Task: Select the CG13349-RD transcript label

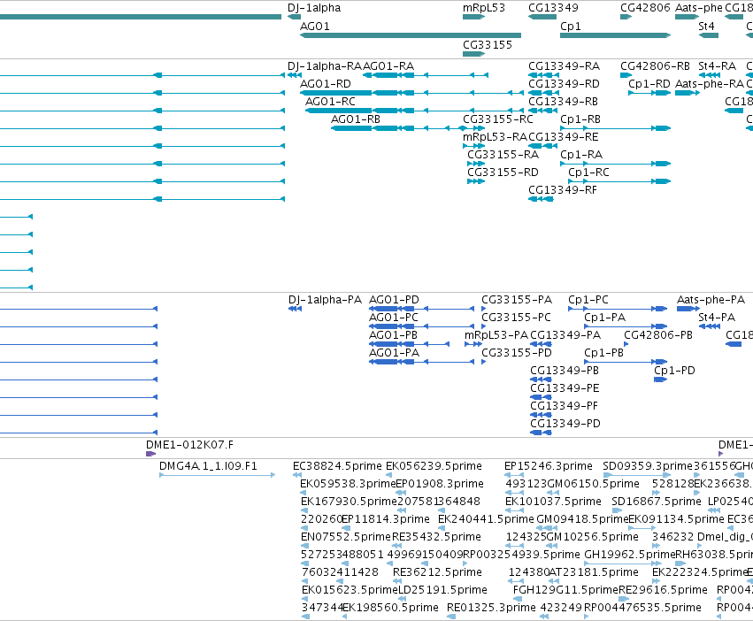Action: 564,83
